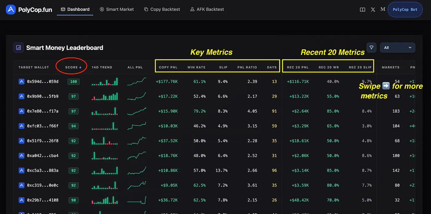This screenshot has height=214, width=431.
Task: Open wallet address 0x7e80...f17a
Action: (x=43, y=111)
